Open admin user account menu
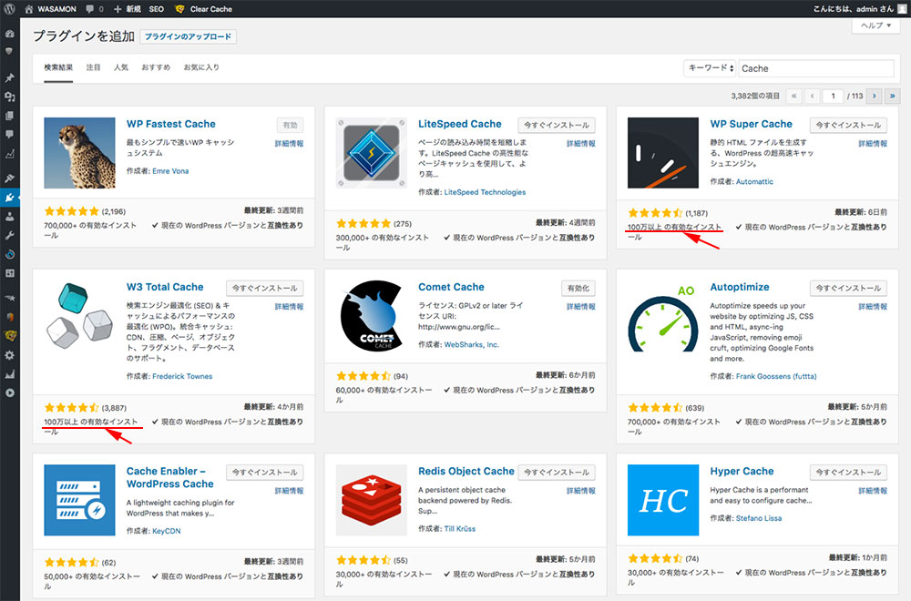911x601 pixels. (x=860, y=9)
